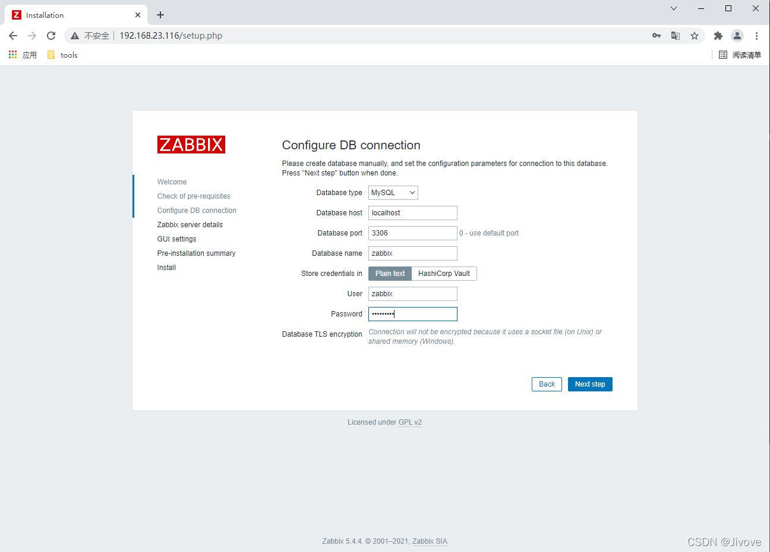Screen dimensions: 770x552
Task: Click Configure DB connection sidebar step
Action: 197,211
